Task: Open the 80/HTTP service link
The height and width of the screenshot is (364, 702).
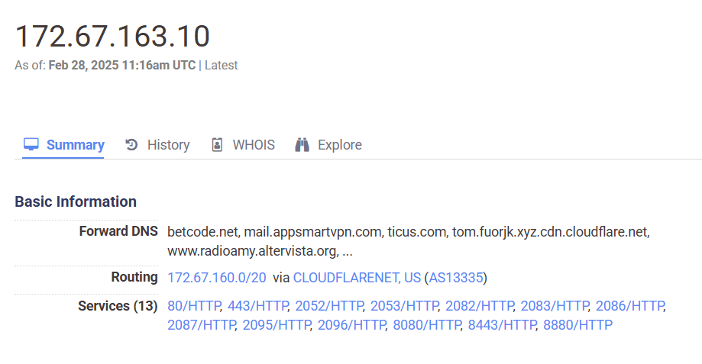Action: pos(194,306)
